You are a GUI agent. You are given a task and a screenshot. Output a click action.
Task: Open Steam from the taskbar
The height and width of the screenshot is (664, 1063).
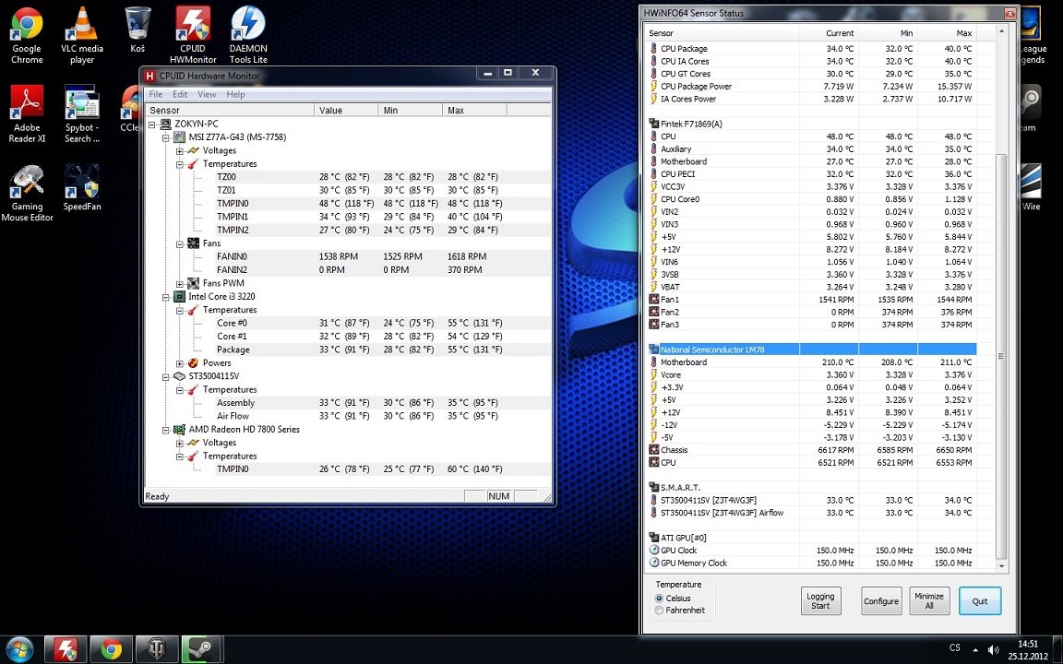pos(202,650)
